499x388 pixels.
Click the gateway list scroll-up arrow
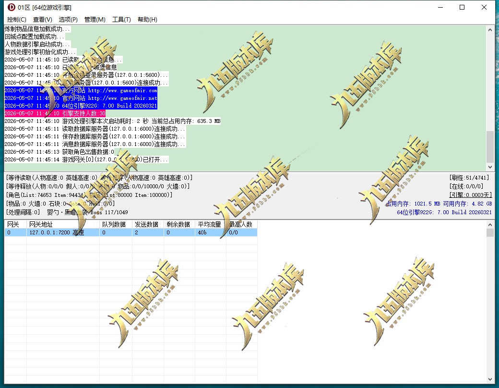click(490, 225)
